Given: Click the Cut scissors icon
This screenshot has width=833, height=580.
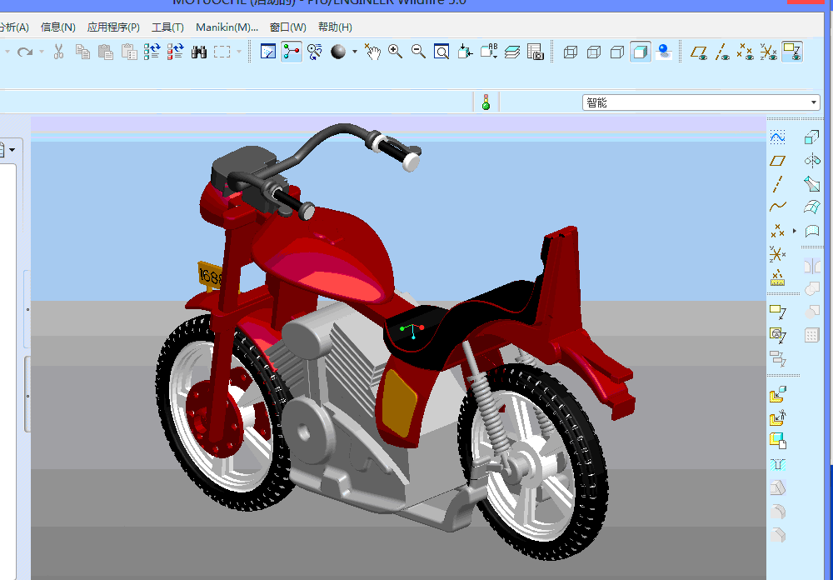Looking at the screenshot, I should pyautogui.click(x=58, y=52).
